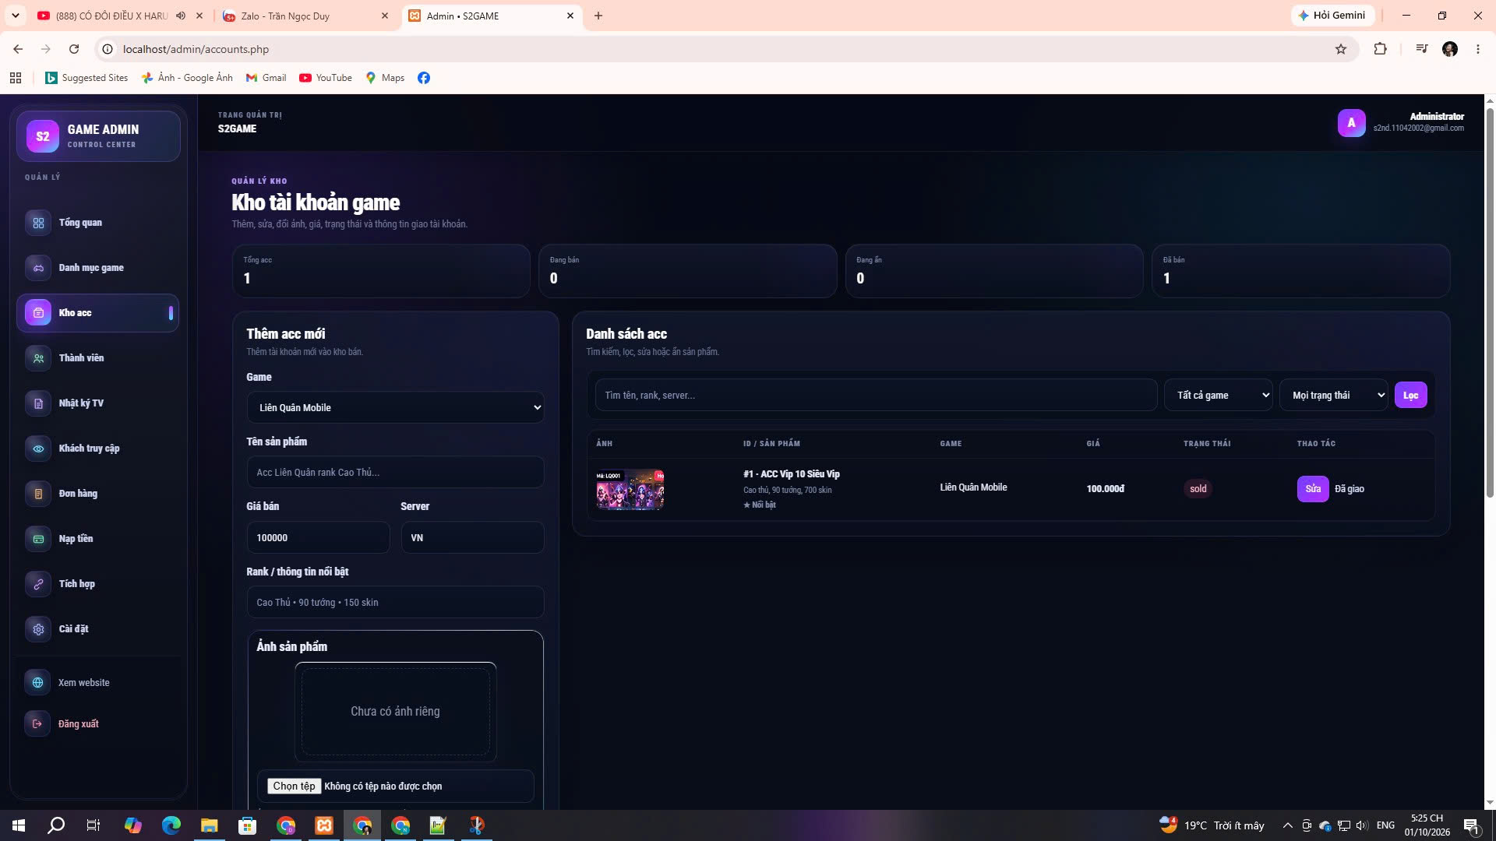Open a new browser tab
Image resolution: width=1496 pixels, height=841 pixels.
(x=598, y=16)
